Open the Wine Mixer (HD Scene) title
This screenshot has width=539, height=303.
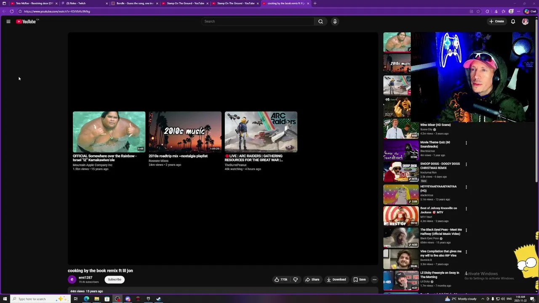[x=435, y=125]
